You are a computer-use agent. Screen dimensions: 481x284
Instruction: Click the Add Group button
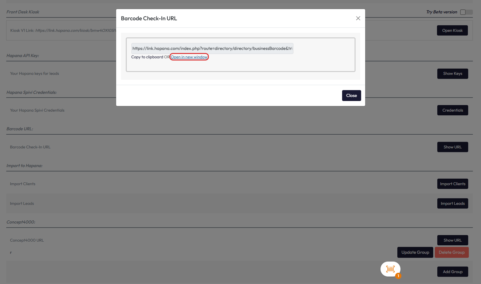pos(452,272)
